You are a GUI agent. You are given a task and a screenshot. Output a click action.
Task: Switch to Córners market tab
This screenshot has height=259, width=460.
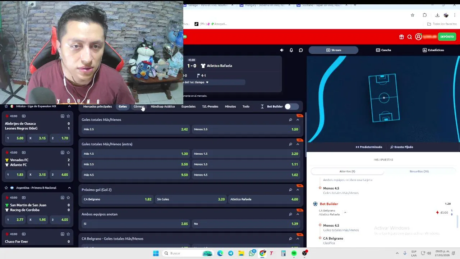point(139,106)
